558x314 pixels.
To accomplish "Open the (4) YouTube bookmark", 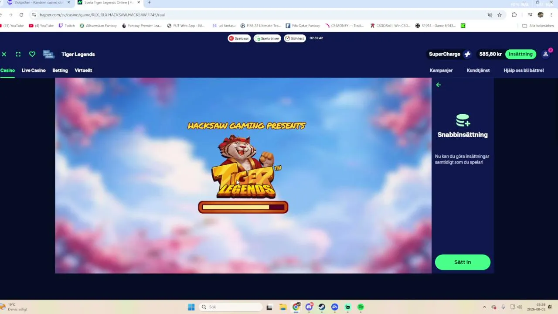I will pos(41,26).
